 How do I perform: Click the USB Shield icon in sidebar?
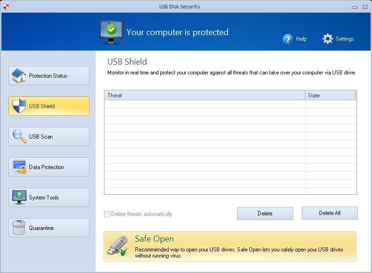click(19, 106)
